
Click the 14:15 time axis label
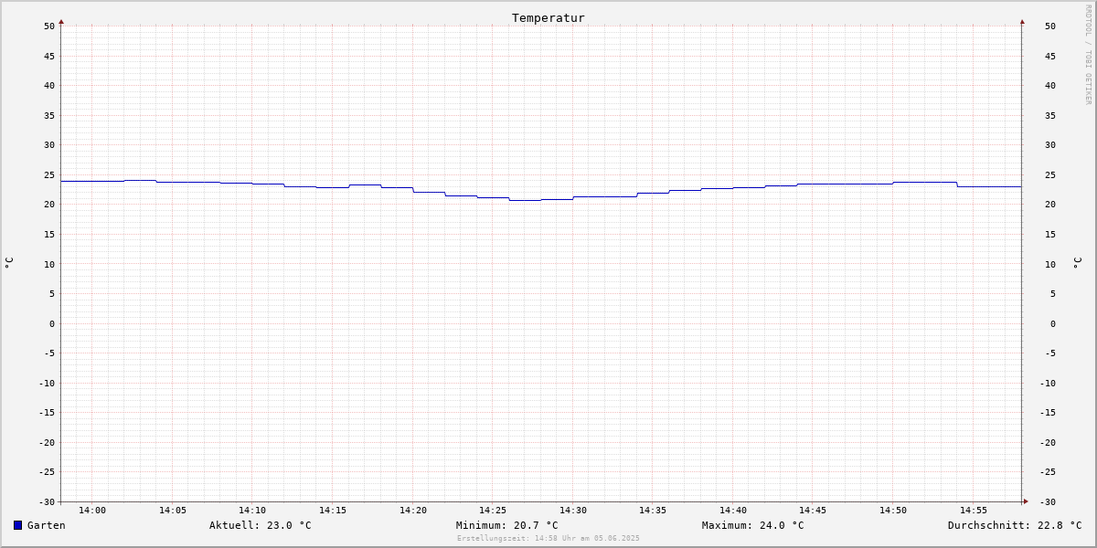pos(333,511)
